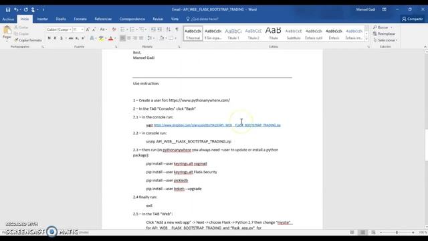The height and width of the screenshot is (241, 428).
Task: Align paragraph text right
Action: pos(135,38)
